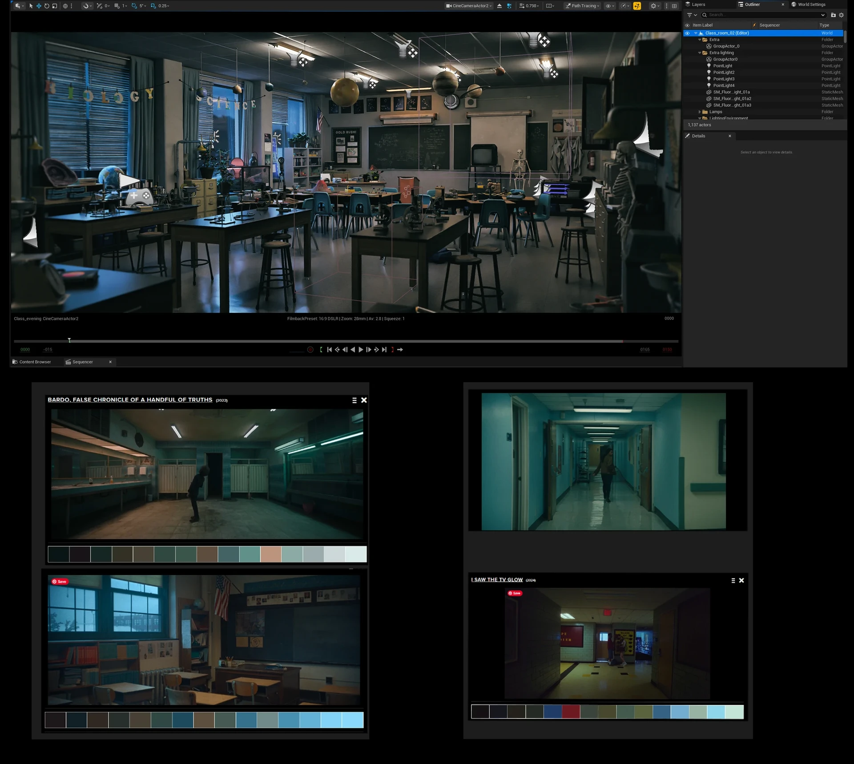This screenshot has width=854, height=764.
Task: Click the Outliner settings gear icon
Action: 842,15
